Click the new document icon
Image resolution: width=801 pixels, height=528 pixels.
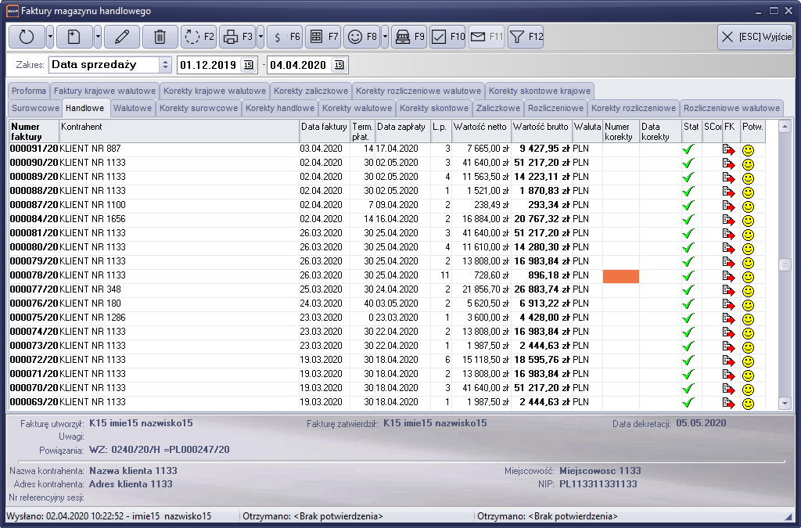(74, 37)
